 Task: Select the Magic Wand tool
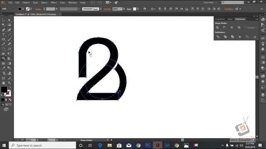3,25
